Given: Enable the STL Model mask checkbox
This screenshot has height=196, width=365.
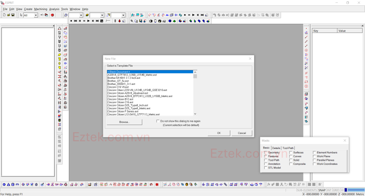Looking at the screenshot, I should tap(266, 168).
